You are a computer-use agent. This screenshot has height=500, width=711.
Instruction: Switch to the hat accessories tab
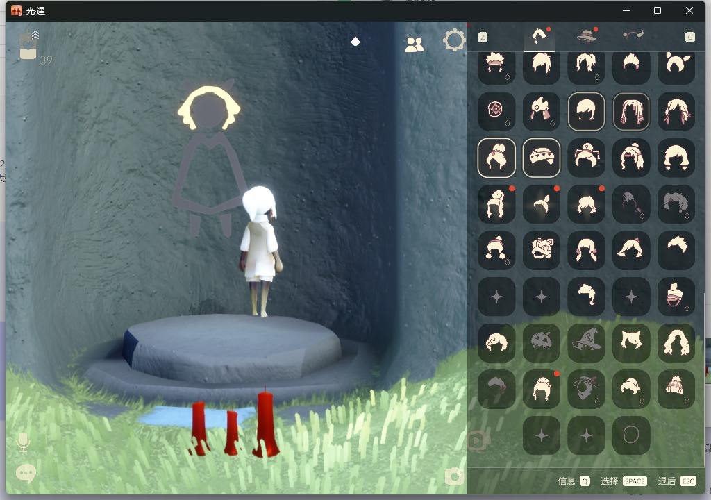tap(586, 36)
